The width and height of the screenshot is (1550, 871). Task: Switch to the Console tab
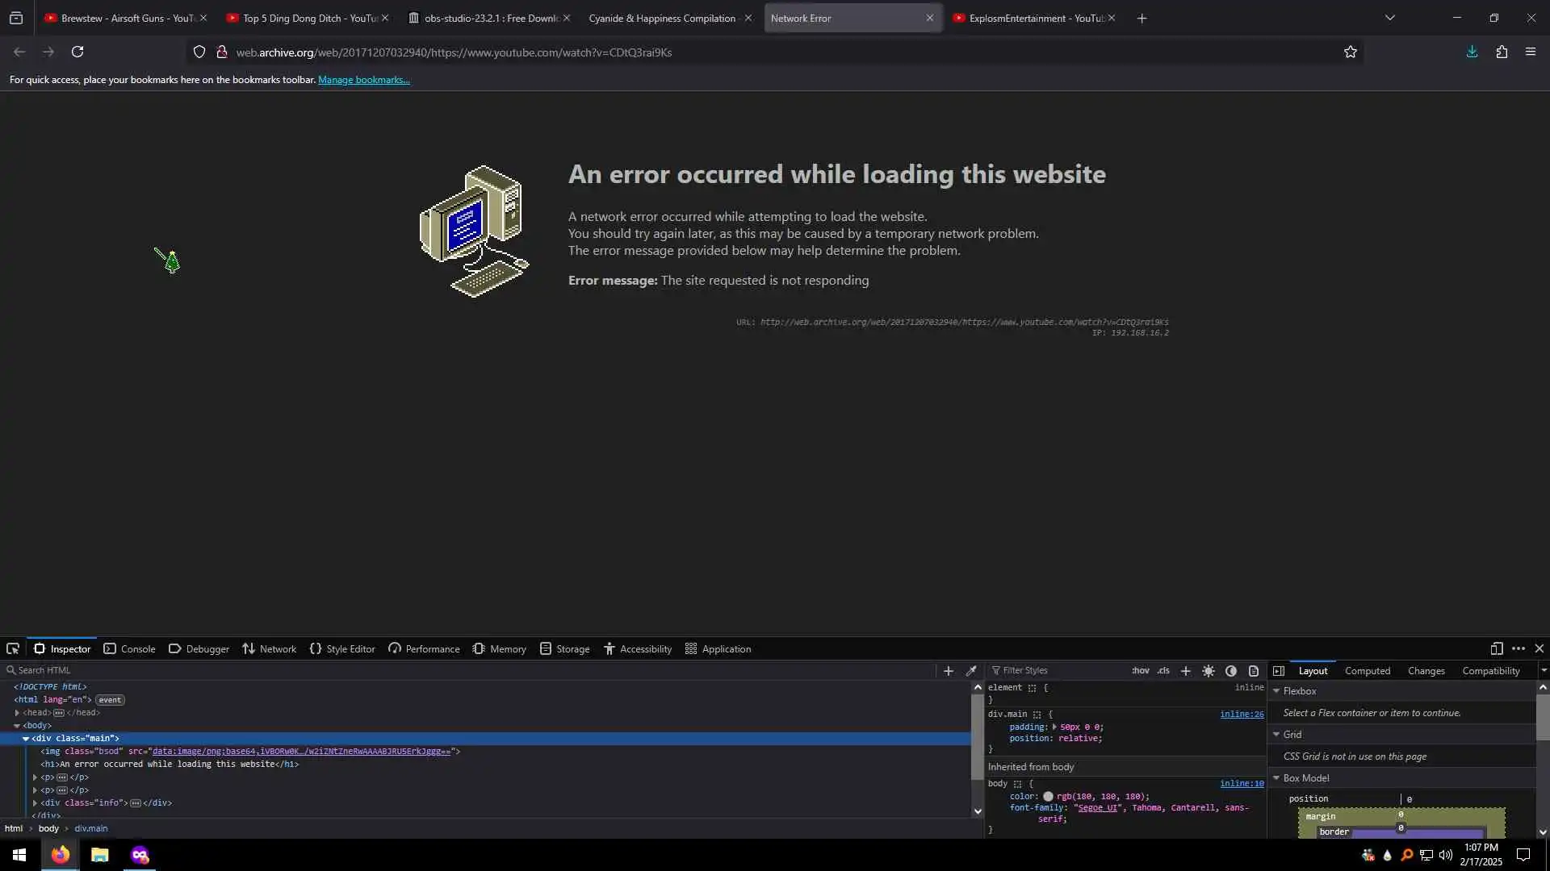coord(129,649)
